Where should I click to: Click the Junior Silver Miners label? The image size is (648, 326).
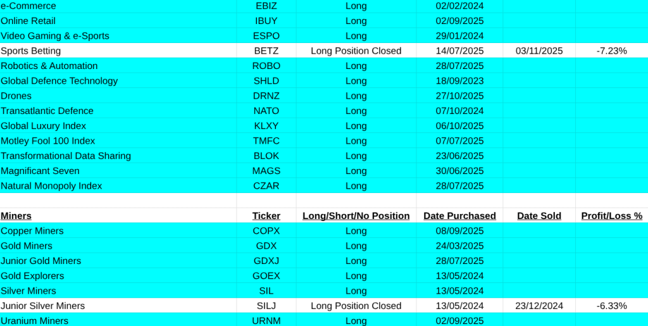pyautogui.click(x=42, y=306)
